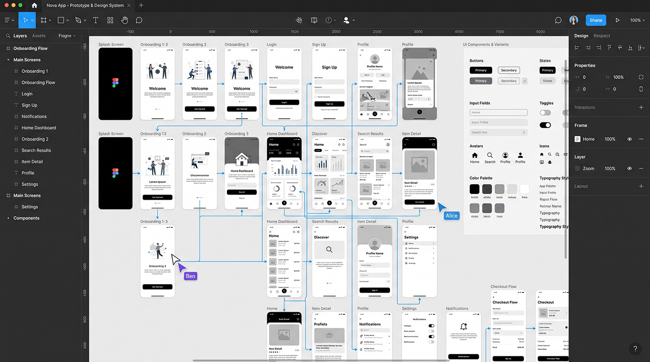Image resolution: width=650 pixels, height=362 pixels.
Task: Switch to the Layers tab
Action: pyautogui.click(x=20, y=36)
